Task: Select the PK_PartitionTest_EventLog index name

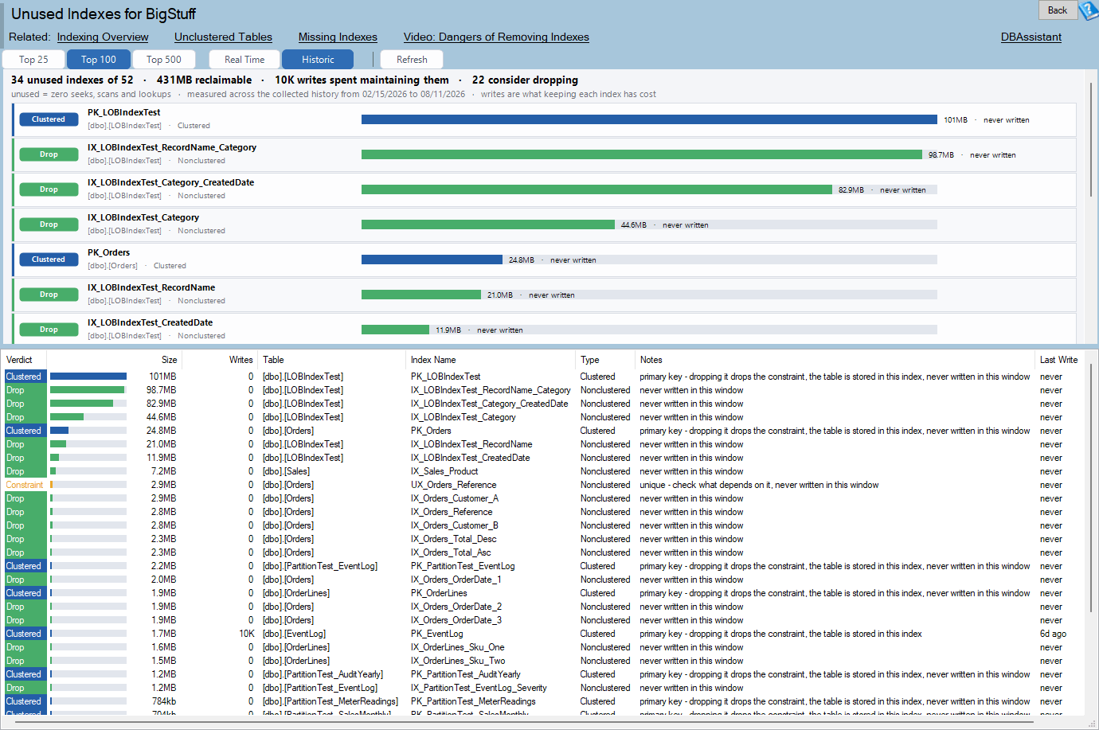Action: (x=463, y=566)
